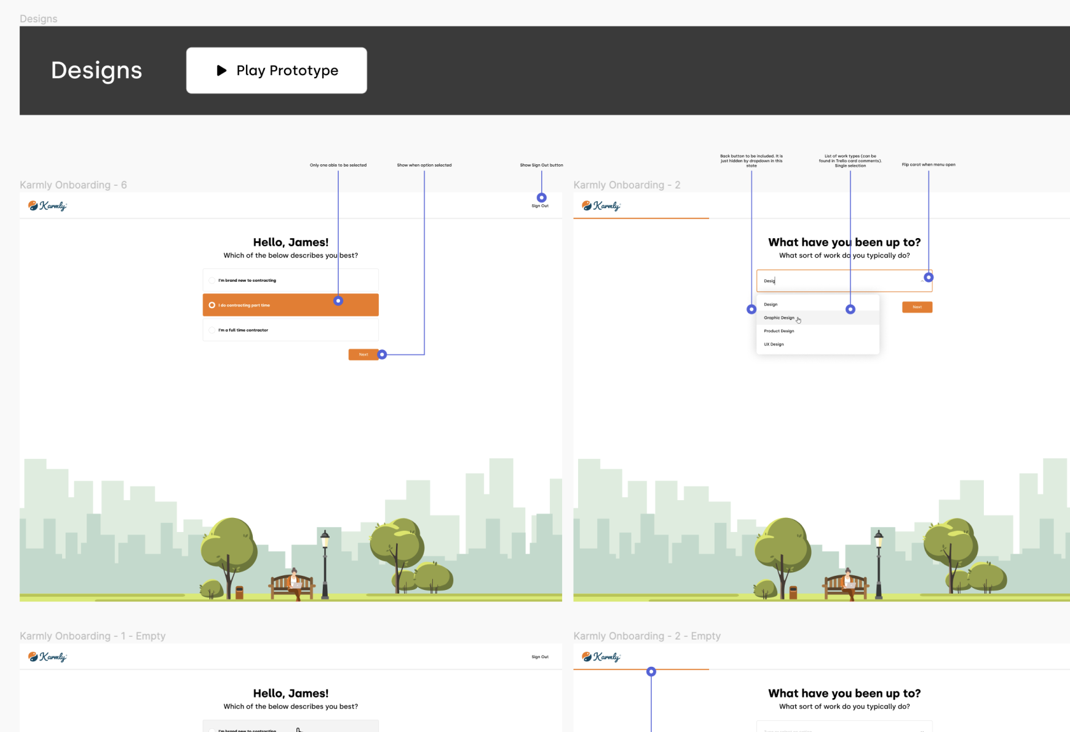Click the "Back button to be included" annotation

(751, 161)
